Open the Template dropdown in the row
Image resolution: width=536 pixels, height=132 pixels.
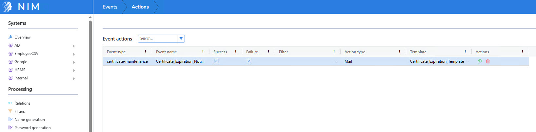click(467, 61)
